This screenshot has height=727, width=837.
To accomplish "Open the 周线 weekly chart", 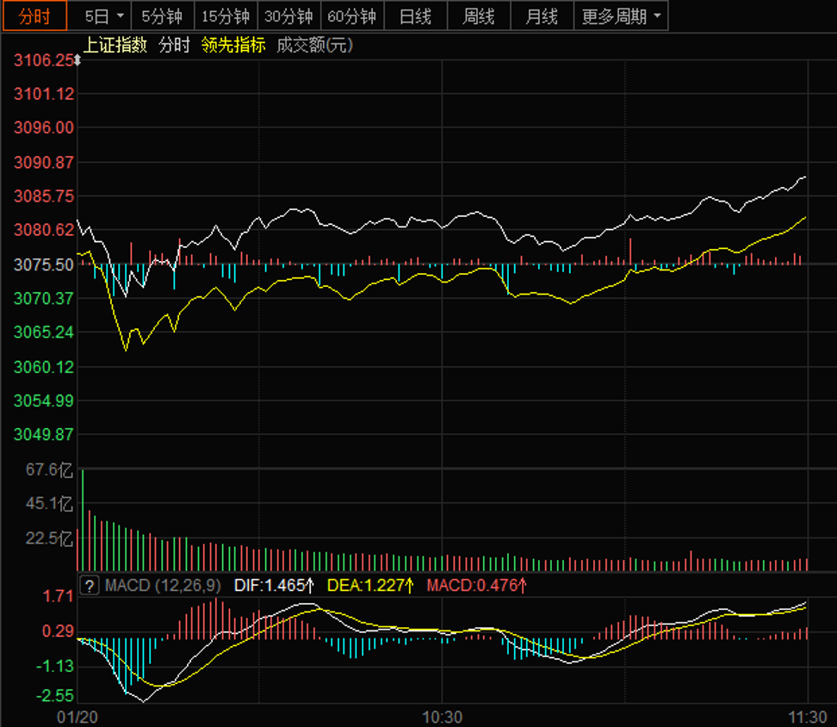I will pos(479,16).
